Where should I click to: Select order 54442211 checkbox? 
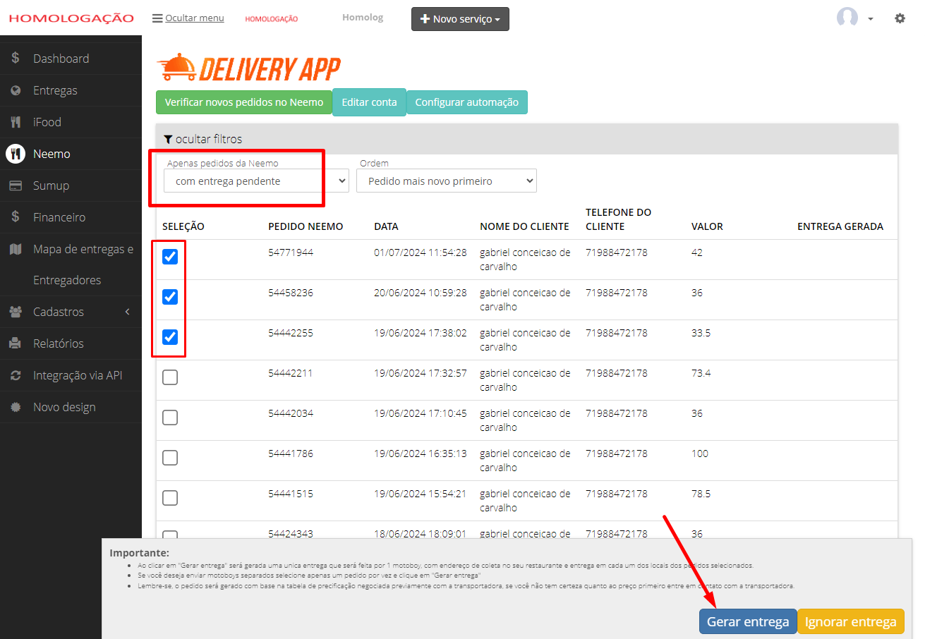(x=170, y=377)
